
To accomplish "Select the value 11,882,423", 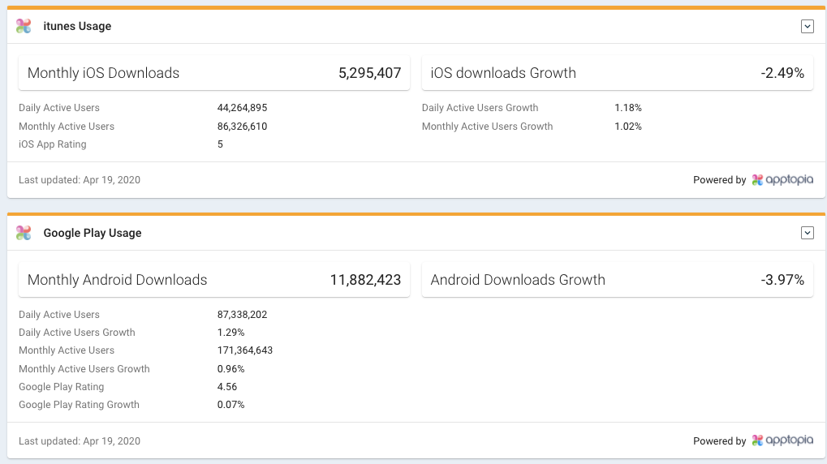I will coord(365,280).
